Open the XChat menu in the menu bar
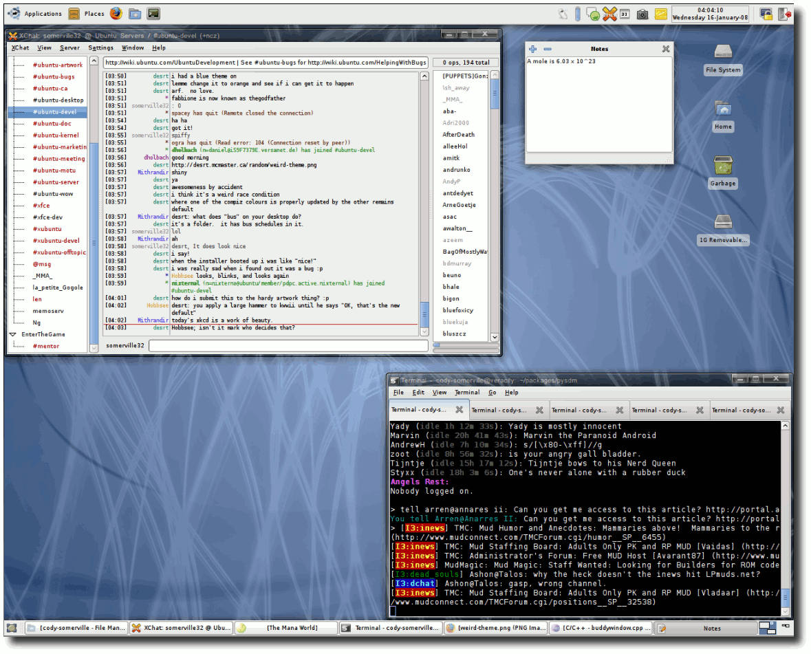This screenshot has height=654, width=811. point(20,48)
